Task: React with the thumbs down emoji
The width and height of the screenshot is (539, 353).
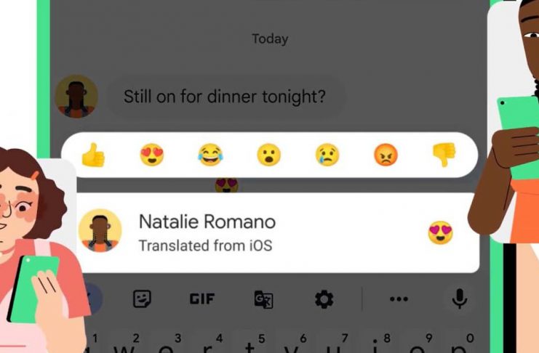Action: click(444, 155)
